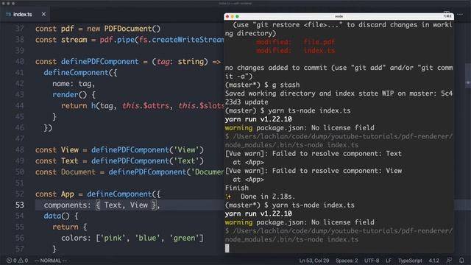
Task: Click the yellow minimize button of terminal window
Action: [233, 16]
